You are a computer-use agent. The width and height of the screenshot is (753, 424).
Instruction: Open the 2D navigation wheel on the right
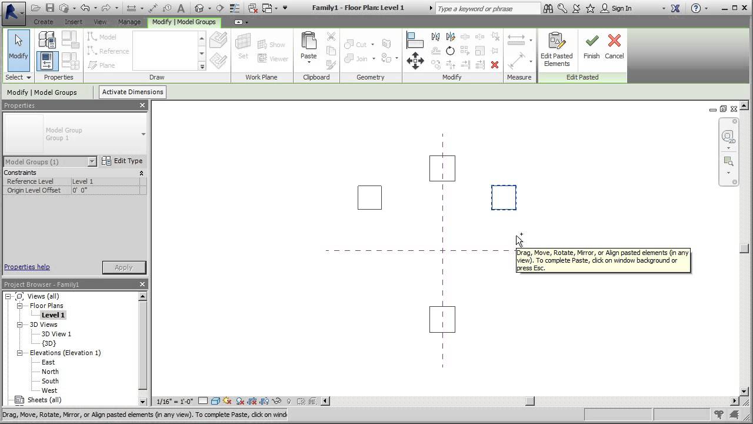(x=729, y=137)
